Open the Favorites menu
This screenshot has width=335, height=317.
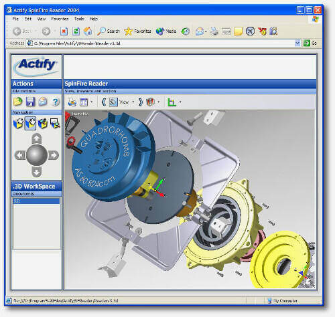60,19
